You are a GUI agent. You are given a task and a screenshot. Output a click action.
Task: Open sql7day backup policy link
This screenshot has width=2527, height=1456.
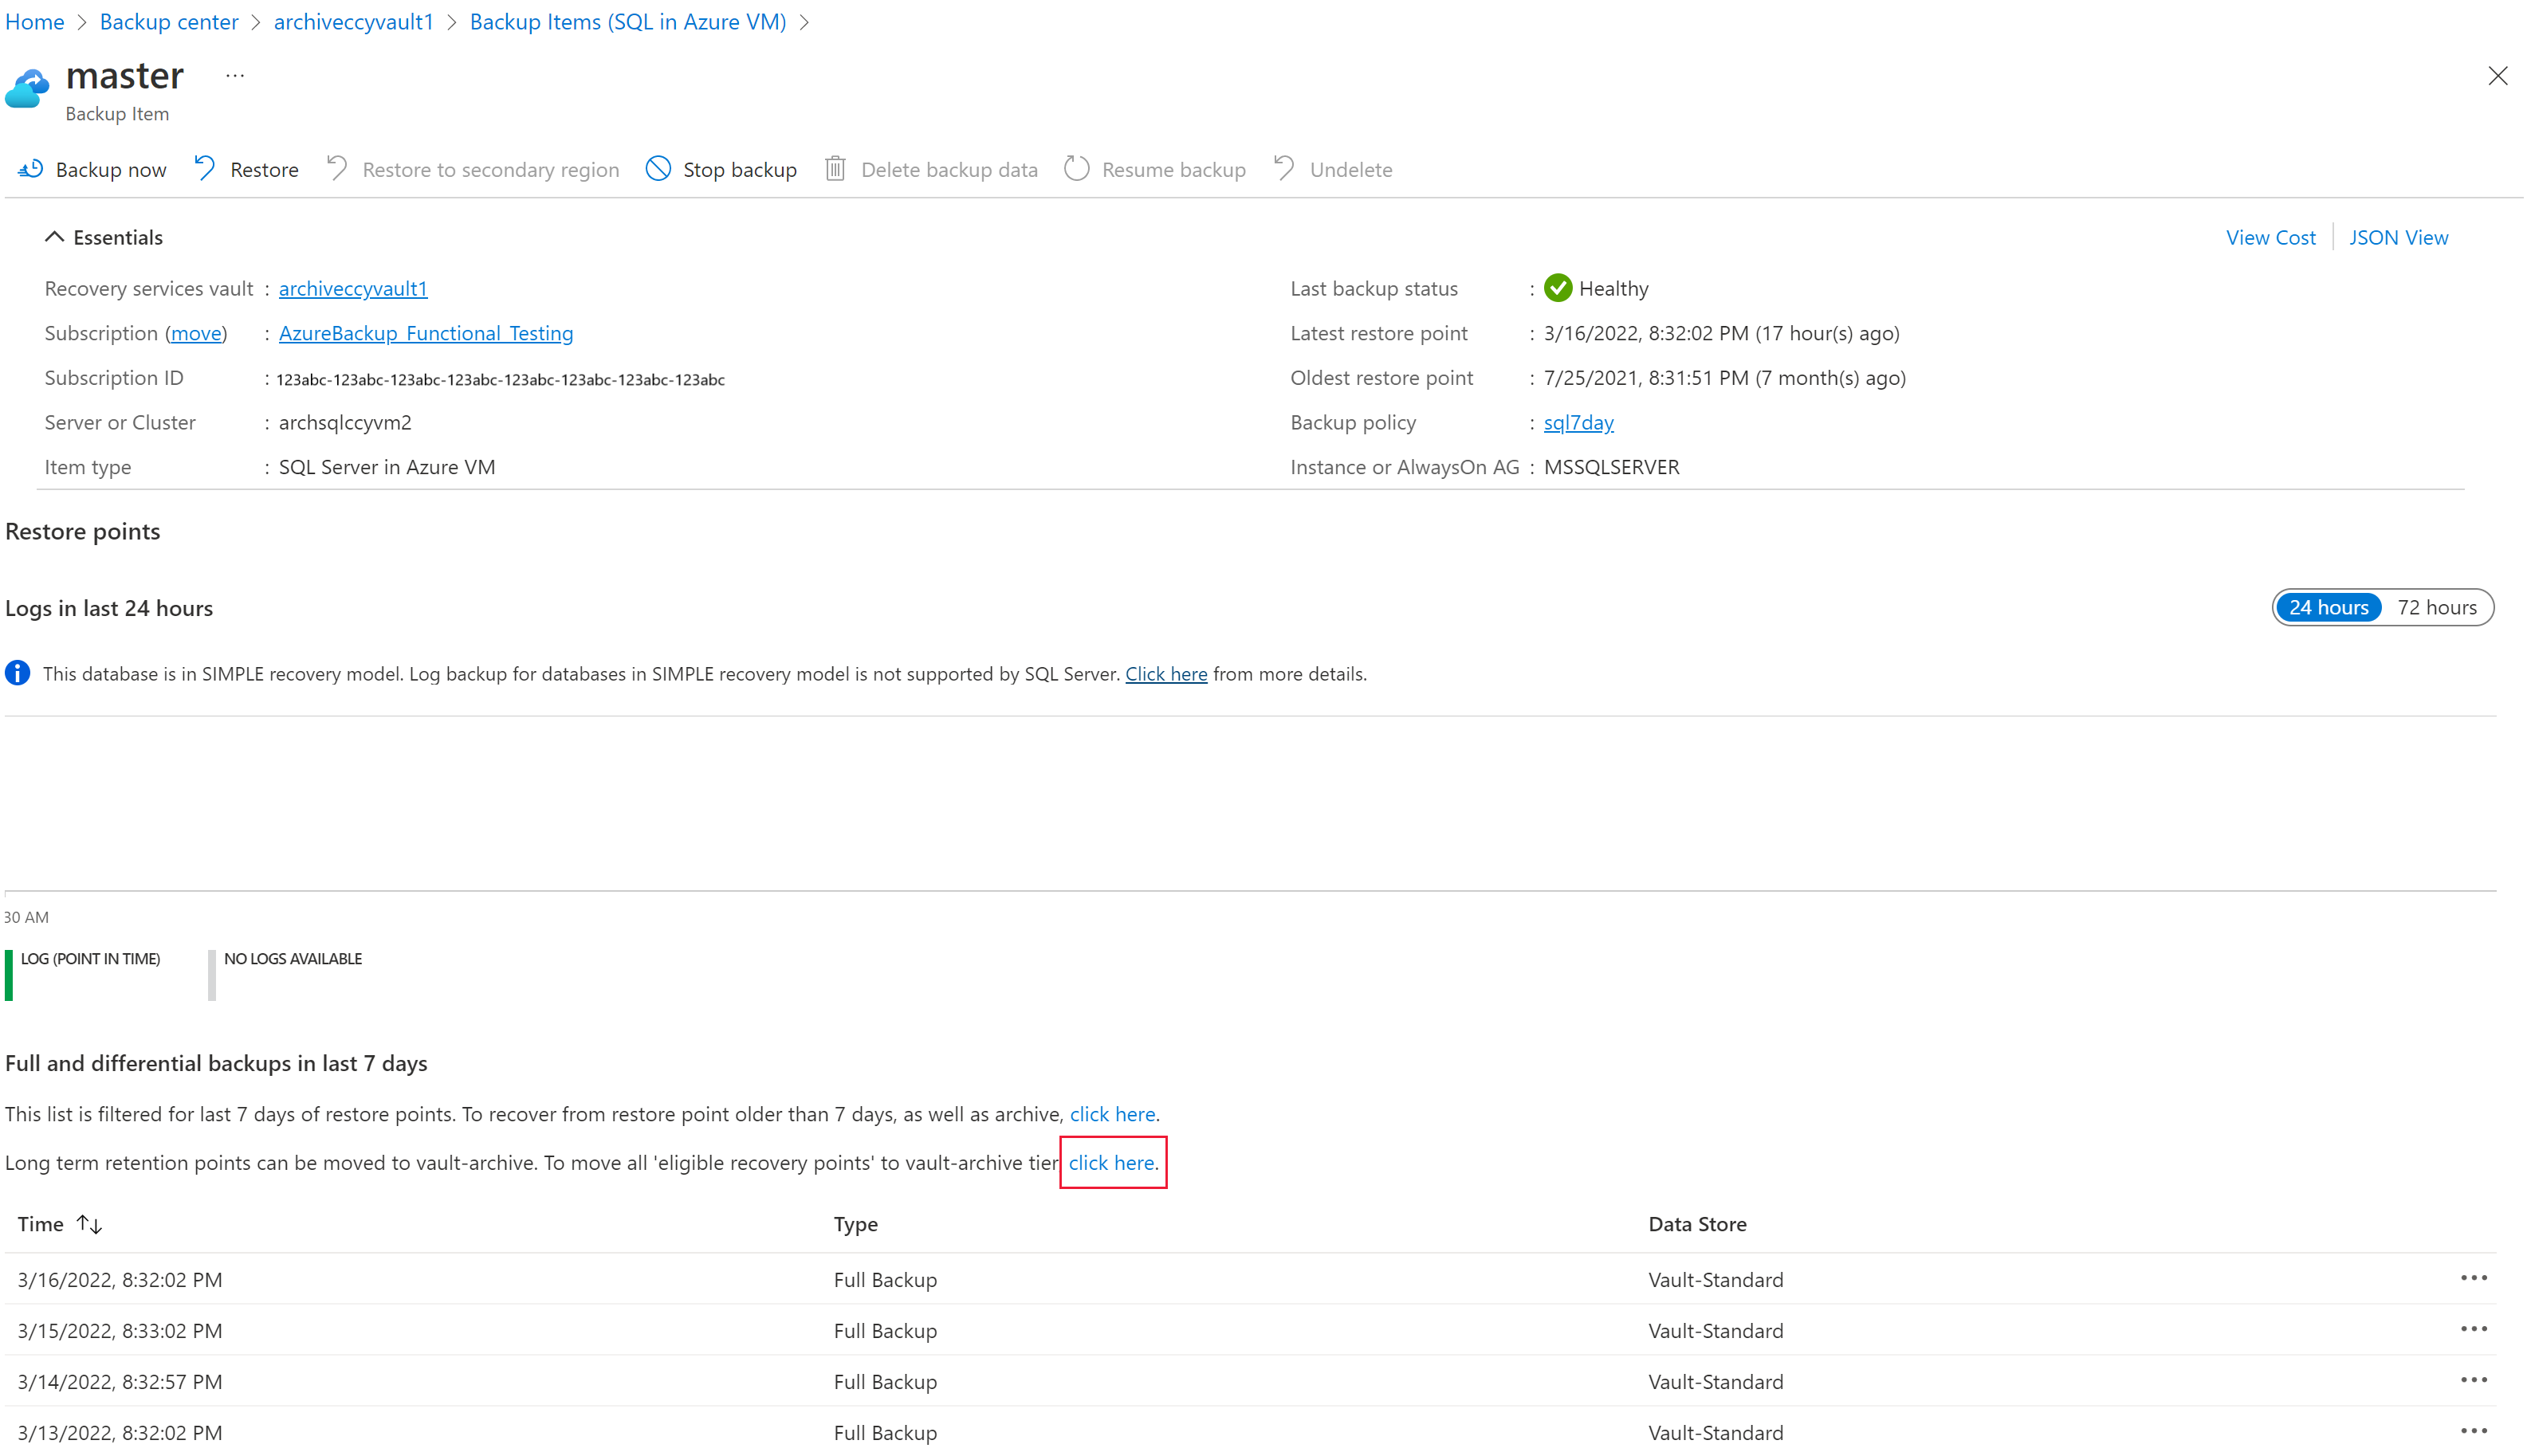point(1578,422)
